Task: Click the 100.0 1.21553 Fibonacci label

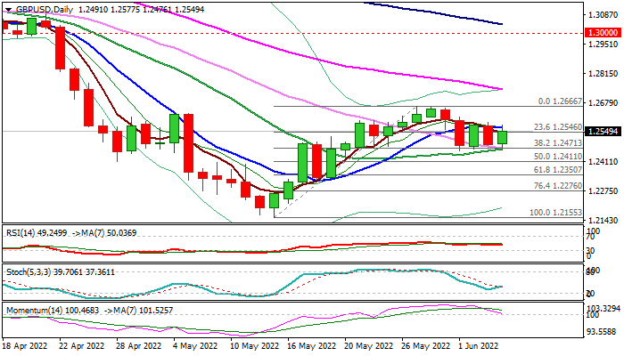Action: coord(555,213)
